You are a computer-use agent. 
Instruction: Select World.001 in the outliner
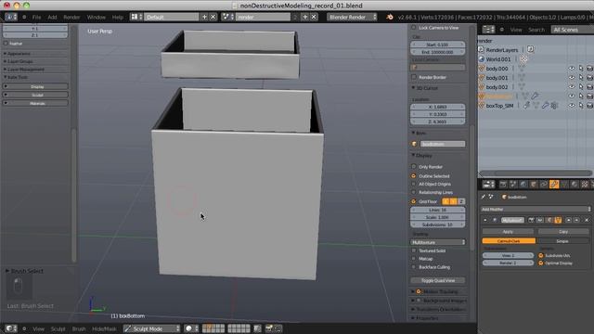[498, 59]
